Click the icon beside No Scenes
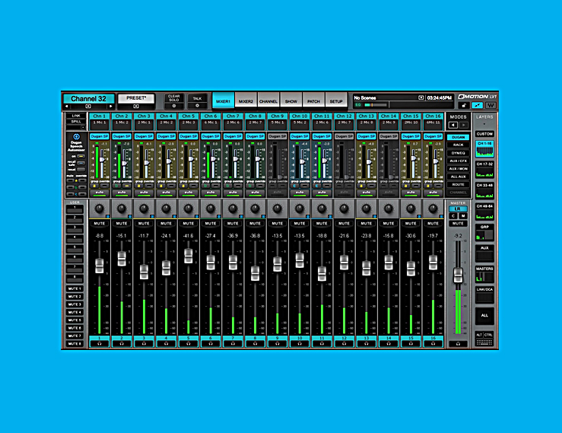Image resolution: width=562 pixels, height=433 pixels. (421, 97)
